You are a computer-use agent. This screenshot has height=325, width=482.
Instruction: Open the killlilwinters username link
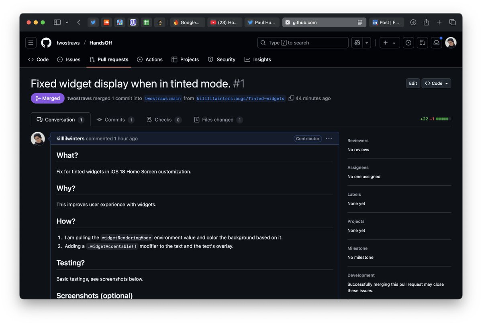coord(70,138)
